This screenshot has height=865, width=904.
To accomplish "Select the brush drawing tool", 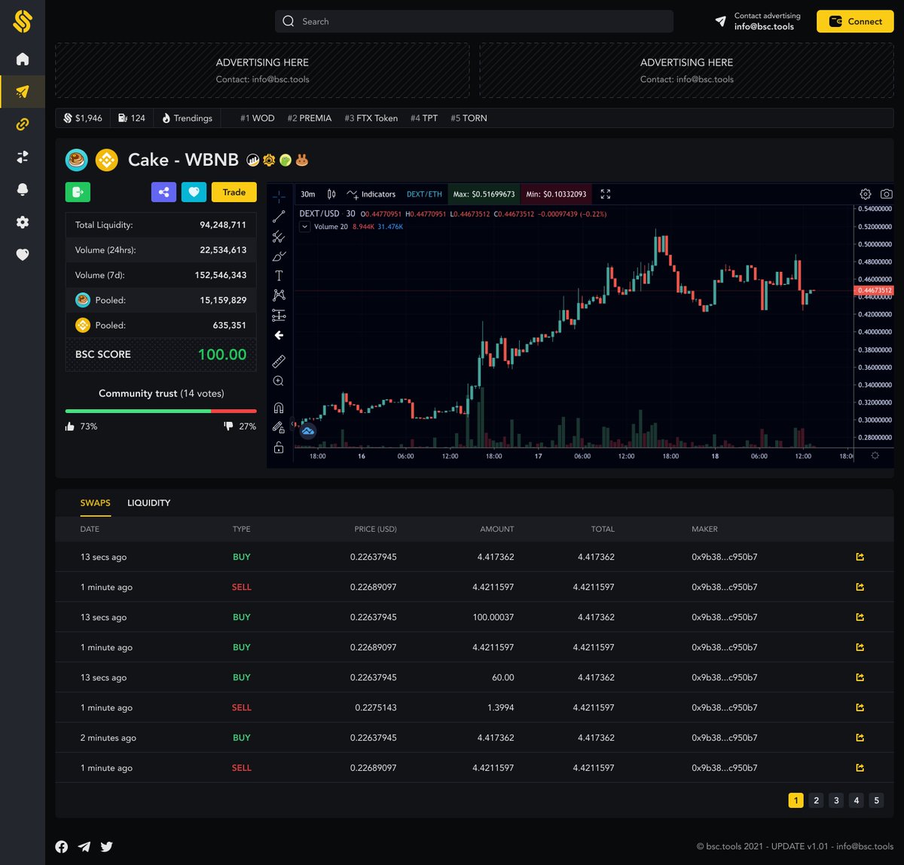I will (279, 256).
